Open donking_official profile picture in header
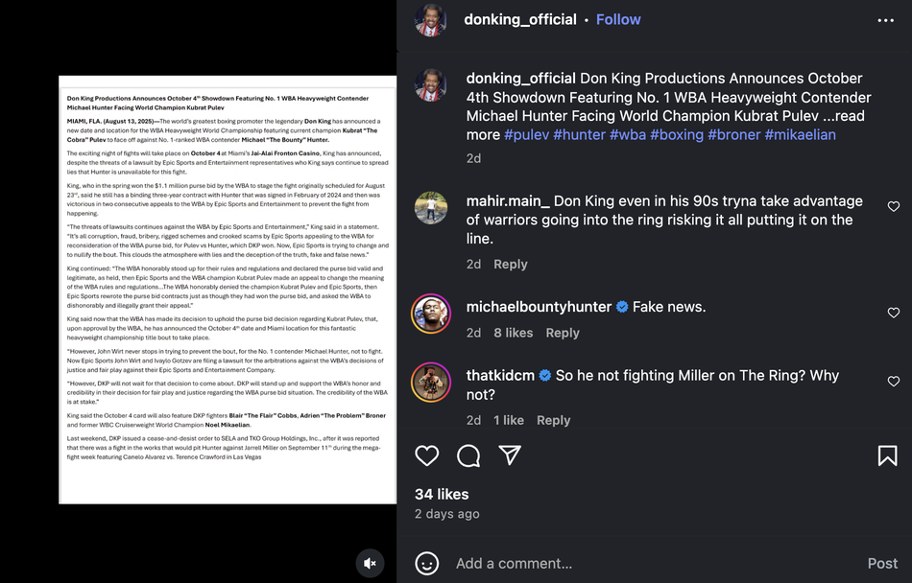 pyautogui.click(x=431, y=20)
